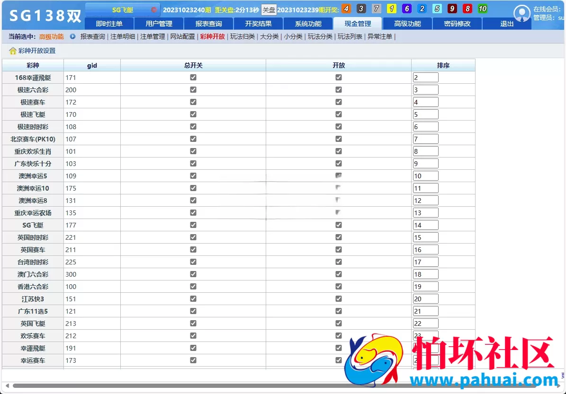Toggle 开放 checkbox for 英国飞艇
The width and height of the screenshot is (566, 394).
point(339,324)
